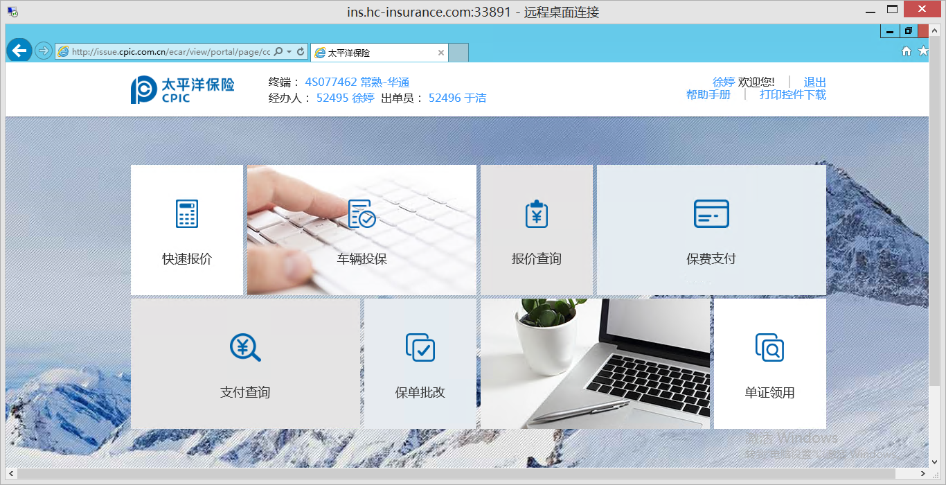Click the search magnifier in the address bar
Screen dimensions: 946x485
click(x=278, y=51)
